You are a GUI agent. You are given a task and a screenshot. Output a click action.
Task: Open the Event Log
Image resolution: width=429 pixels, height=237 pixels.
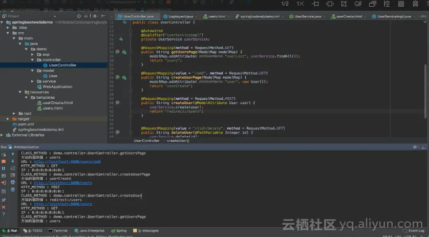point(414,231)
